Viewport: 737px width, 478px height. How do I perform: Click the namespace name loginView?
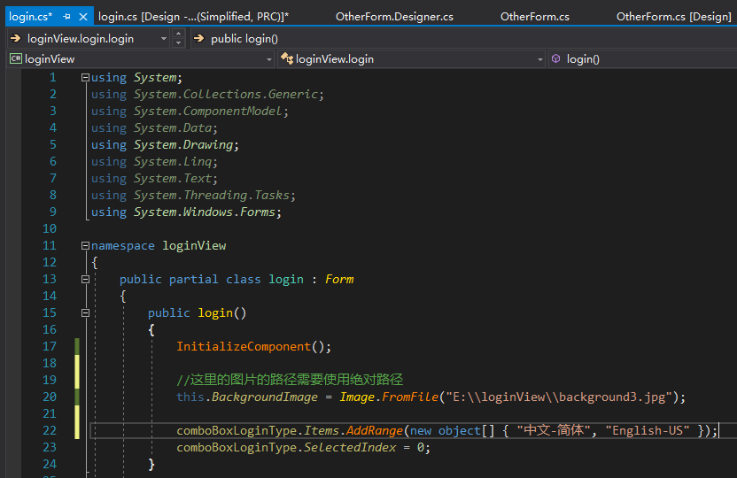click(194, 245)
